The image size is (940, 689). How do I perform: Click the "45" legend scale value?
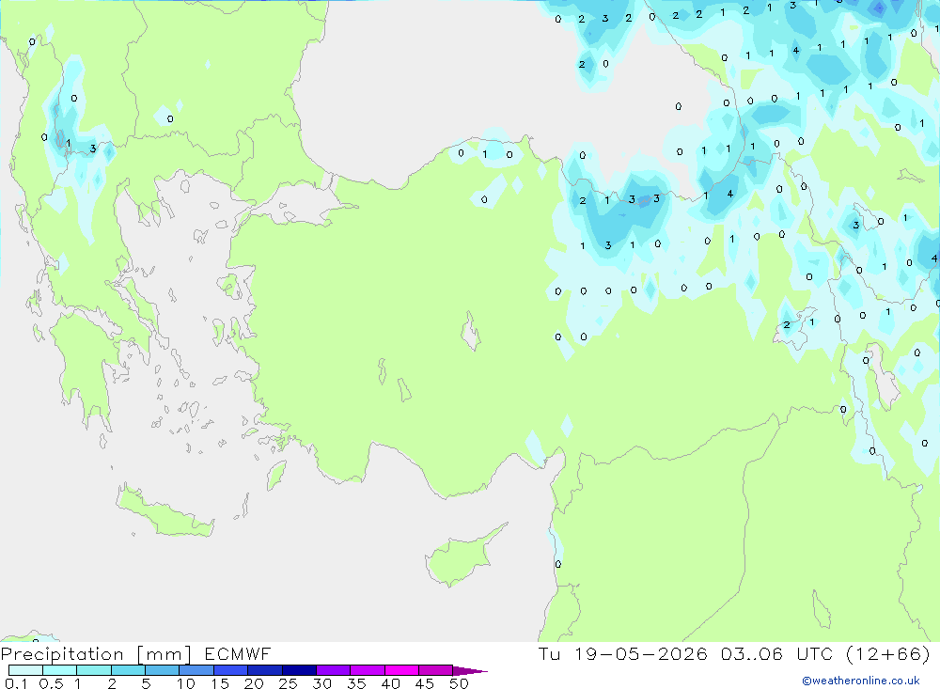point(425,683)
